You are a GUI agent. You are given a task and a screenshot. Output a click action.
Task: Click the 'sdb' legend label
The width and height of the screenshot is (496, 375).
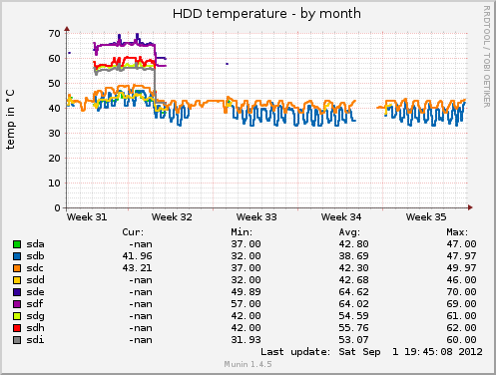(x=35, y=256)
